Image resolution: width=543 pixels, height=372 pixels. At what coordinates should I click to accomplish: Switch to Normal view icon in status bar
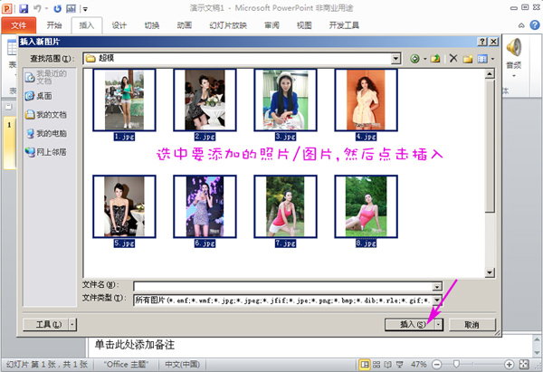pyautogui.click(x=365, y=365)
